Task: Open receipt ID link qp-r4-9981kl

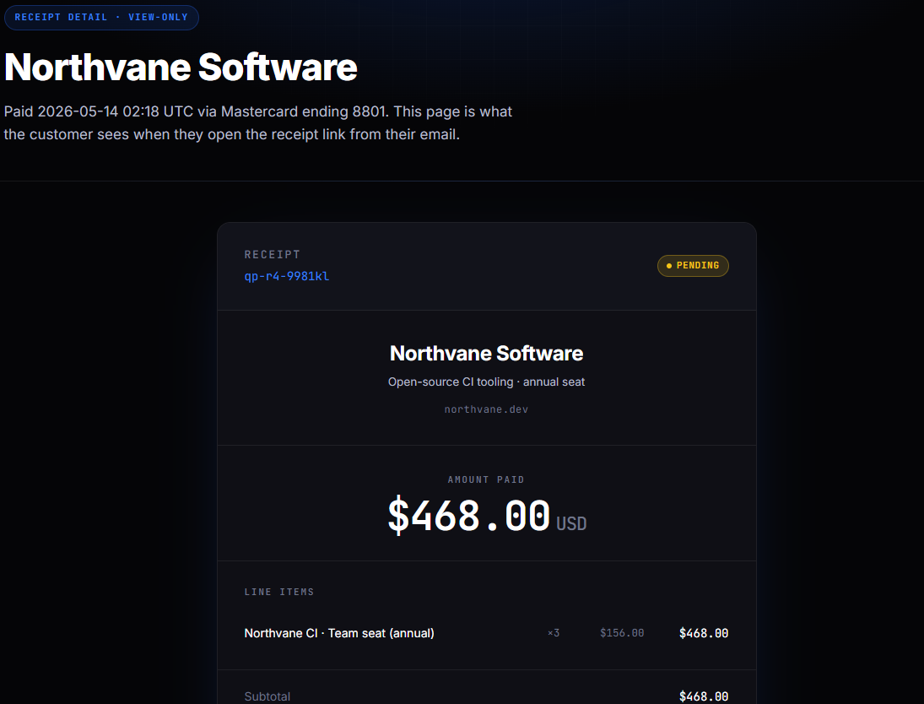Action: coord(286,276)
